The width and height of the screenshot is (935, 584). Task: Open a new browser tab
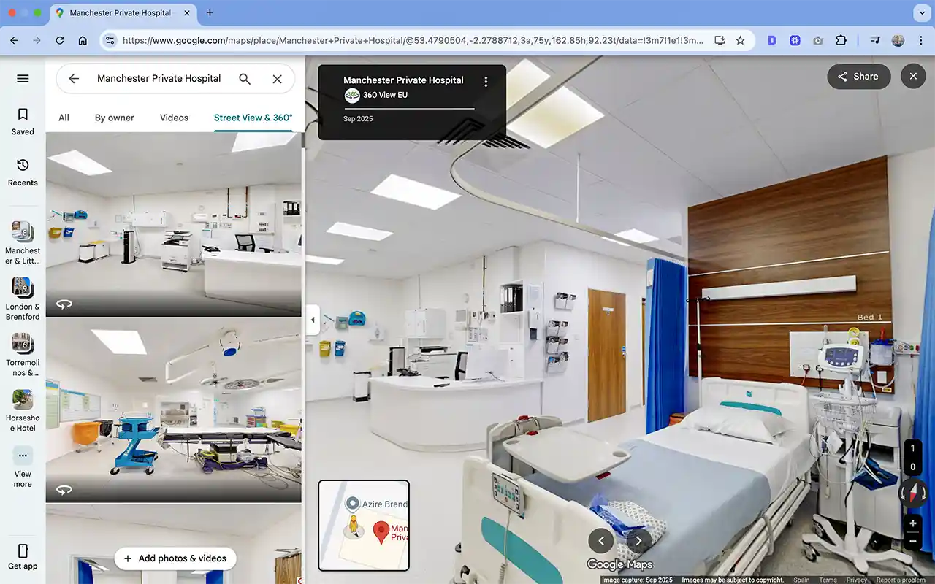[x=210, y=12]
